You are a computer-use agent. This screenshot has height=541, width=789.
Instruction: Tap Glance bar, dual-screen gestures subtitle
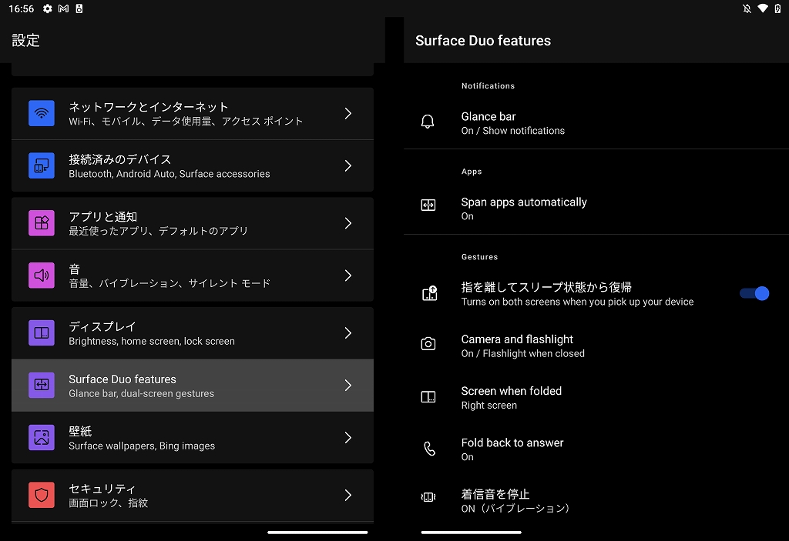tap(142, 393)
